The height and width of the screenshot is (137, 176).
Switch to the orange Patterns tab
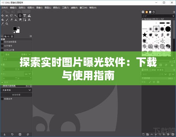point(147,12)
